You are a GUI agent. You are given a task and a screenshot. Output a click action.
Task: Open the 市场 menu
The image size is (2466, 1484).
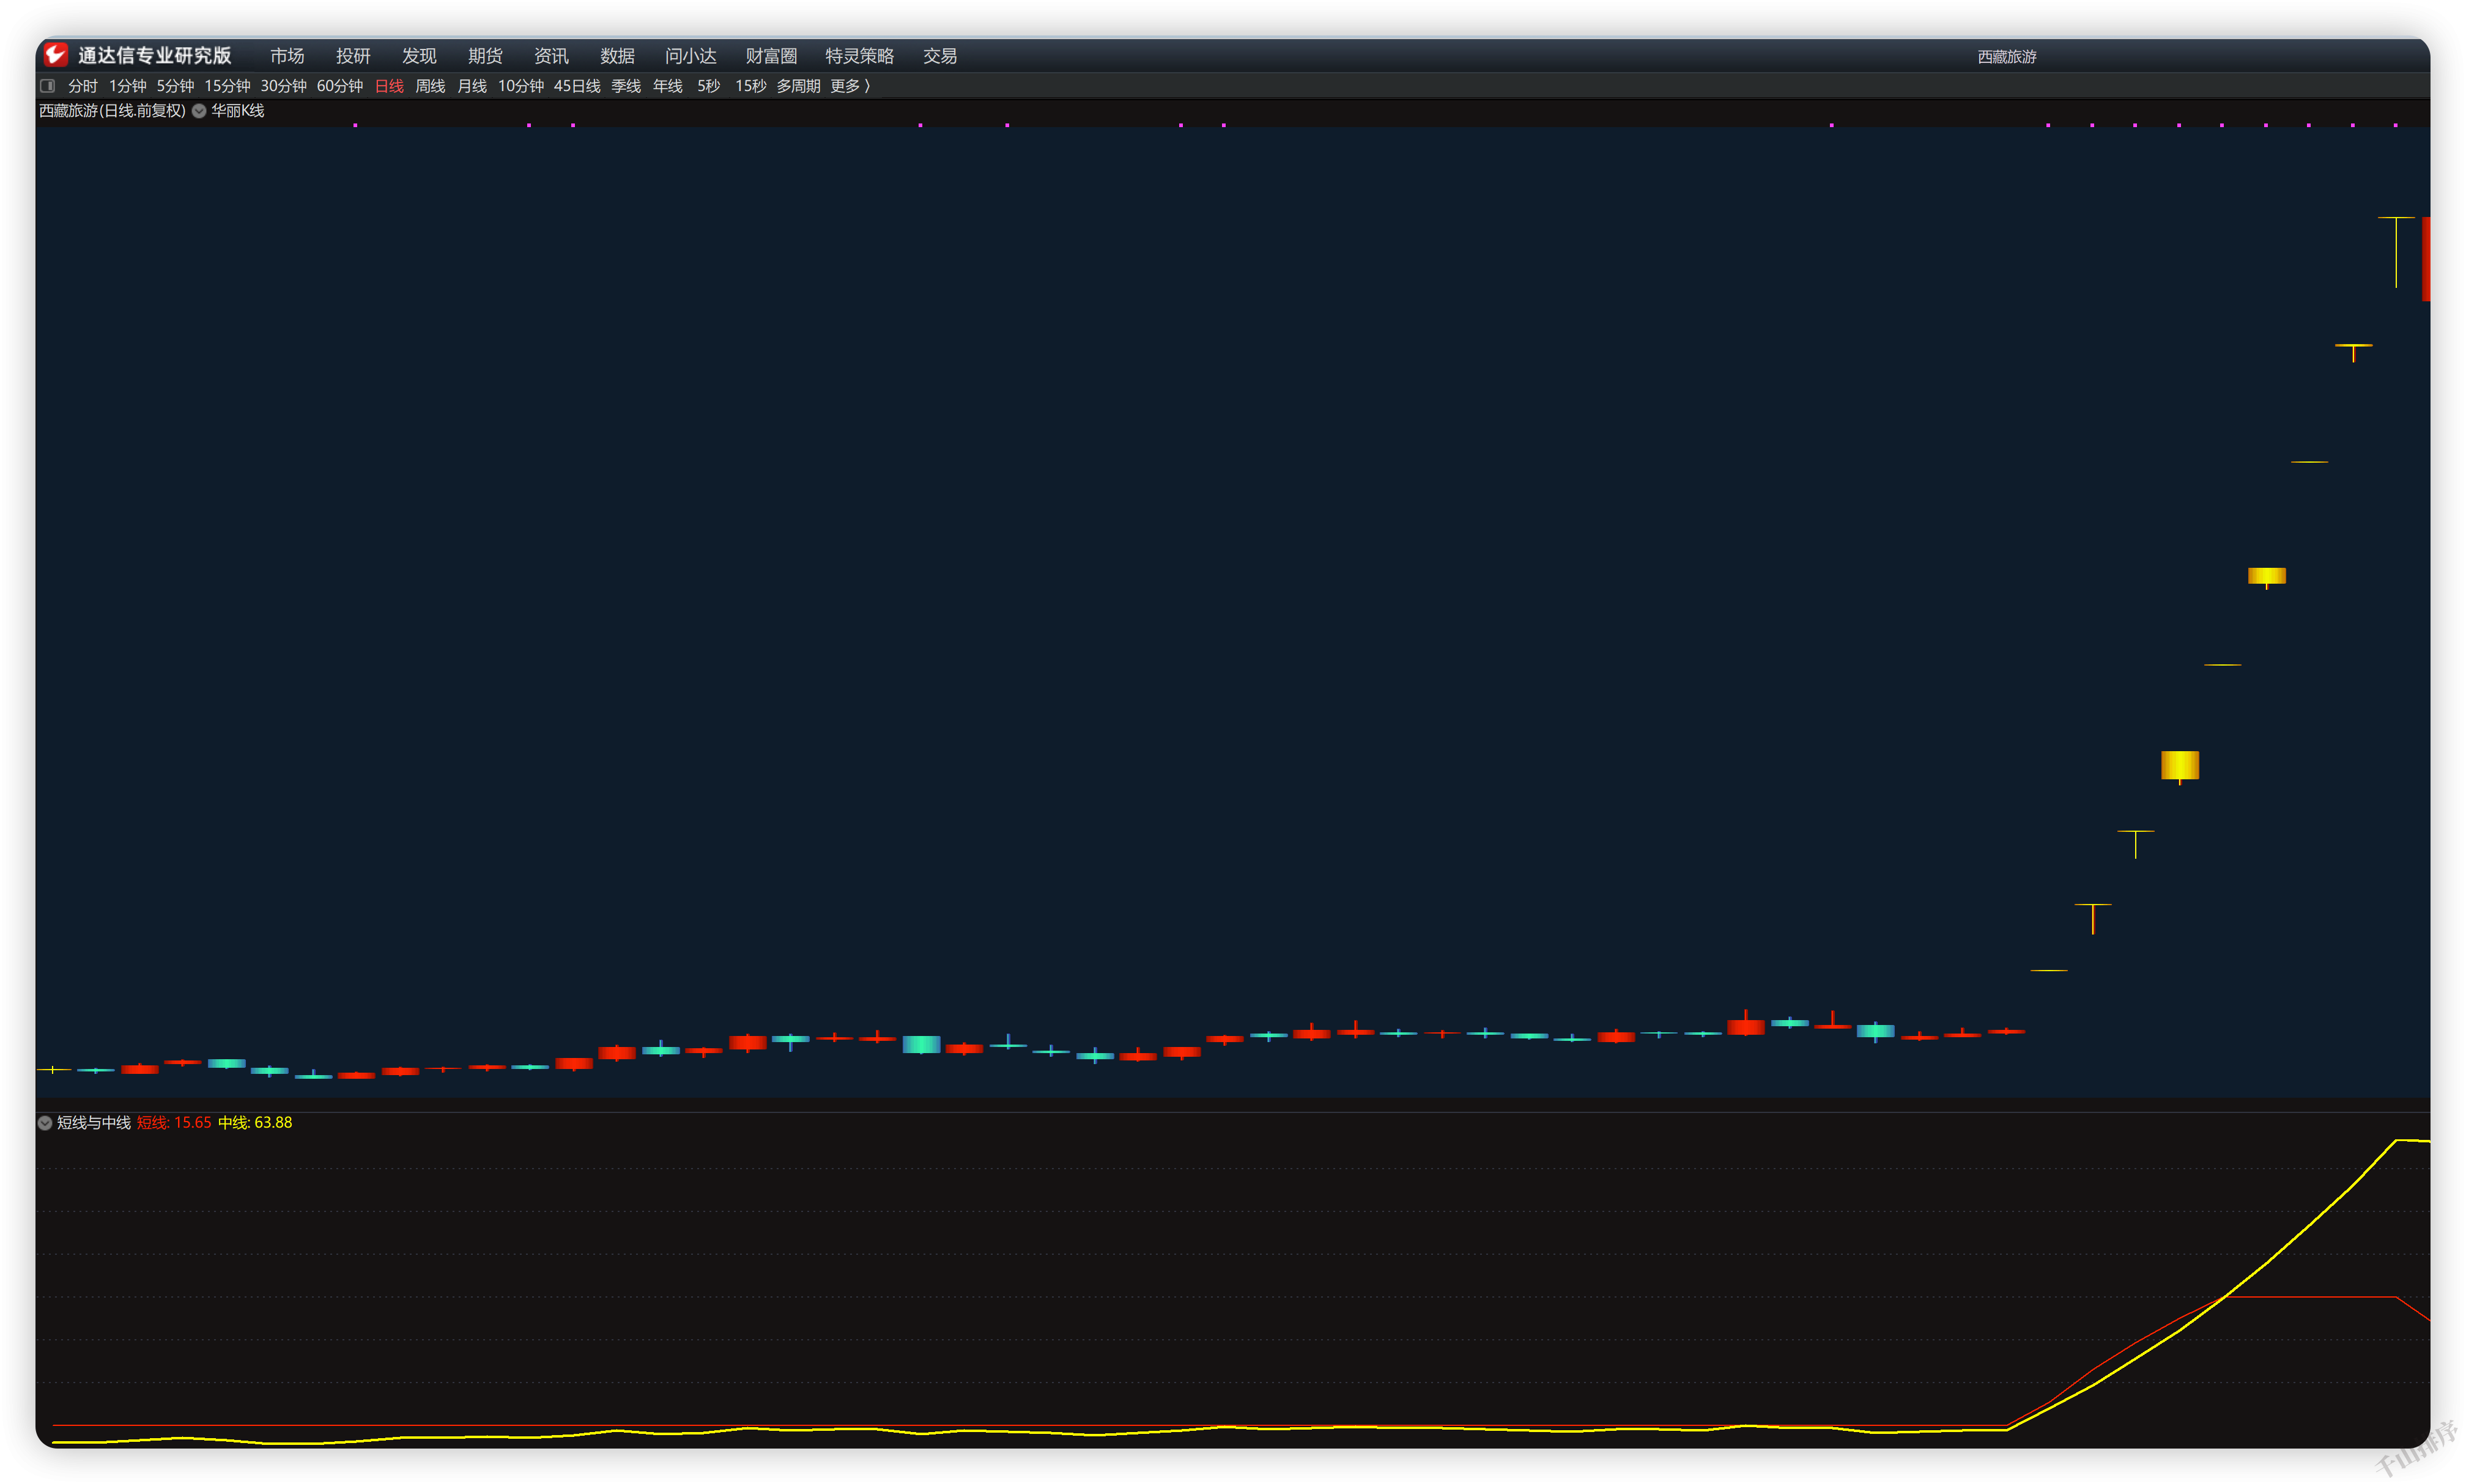click(x=286, y=56)
